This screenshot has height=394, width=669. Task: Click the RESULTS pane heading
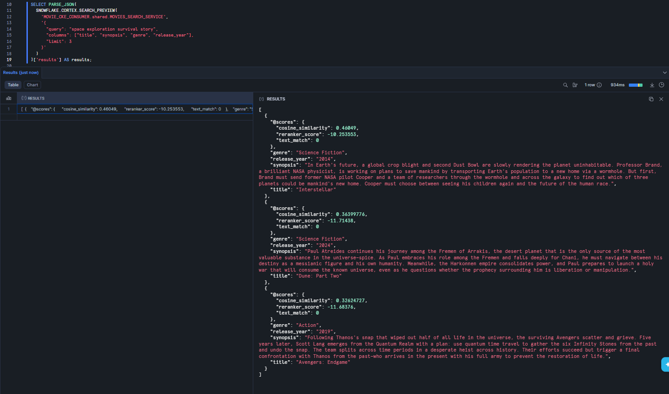pos(276,99)
